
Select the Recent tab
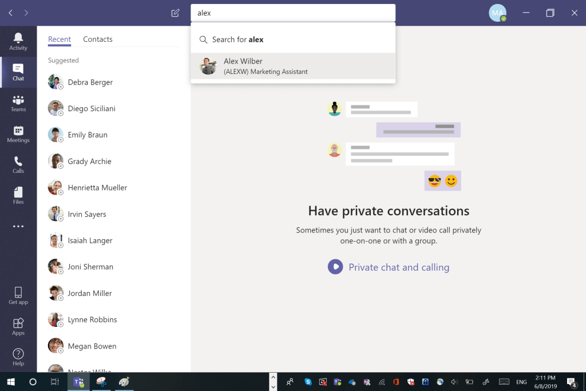click(60, 39)
